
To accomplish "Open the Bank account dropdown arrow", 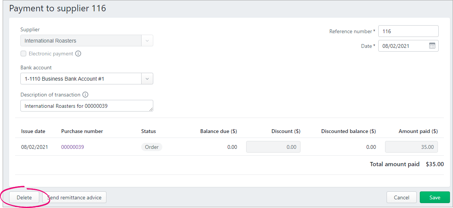I will [x=147, y=79].
